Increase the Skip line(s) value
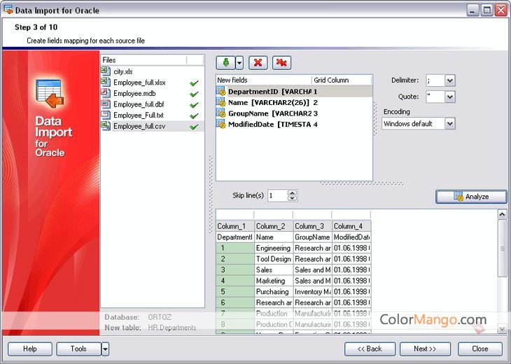The height and width of the screenshot is (364, 511). coord(292,192)
